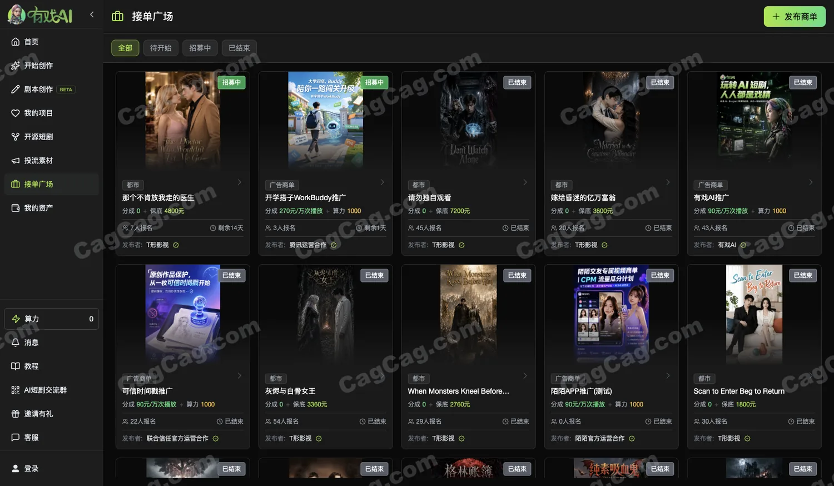Open 教程 book icon
This screenshot has height=486, width=834.
coord(16,366)
